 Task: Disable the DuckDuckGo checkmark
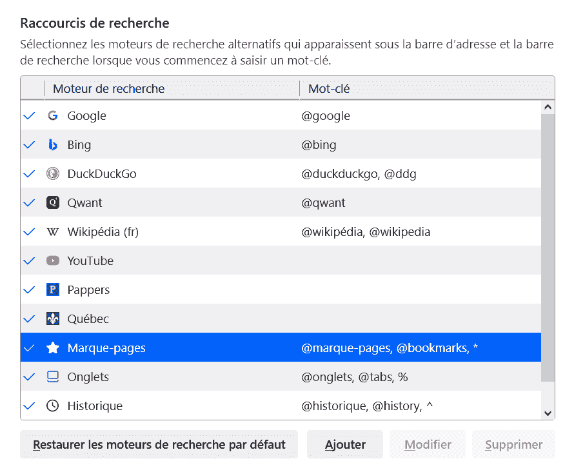29,173
